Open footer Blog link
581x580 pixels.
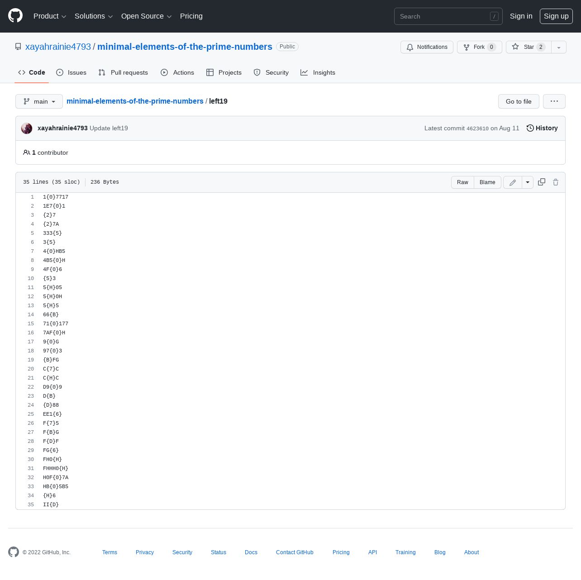click(440, 552)
